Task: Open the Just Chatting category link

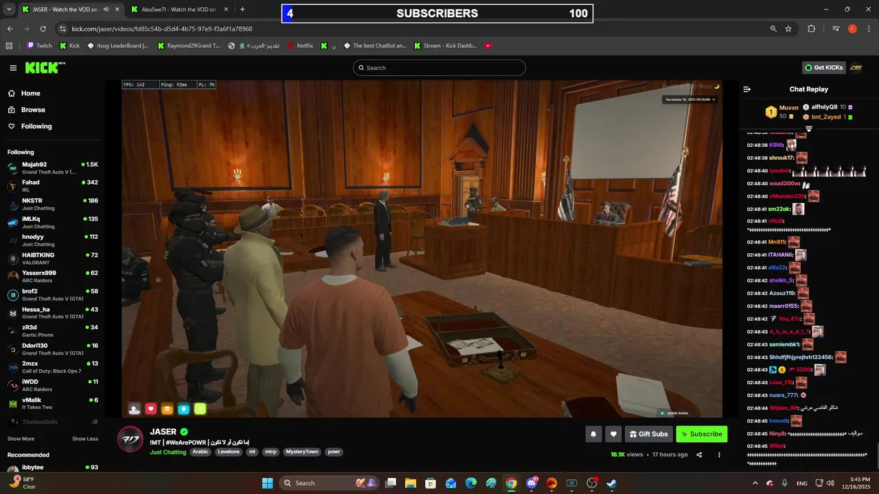Action: click(x=168, y=452)
